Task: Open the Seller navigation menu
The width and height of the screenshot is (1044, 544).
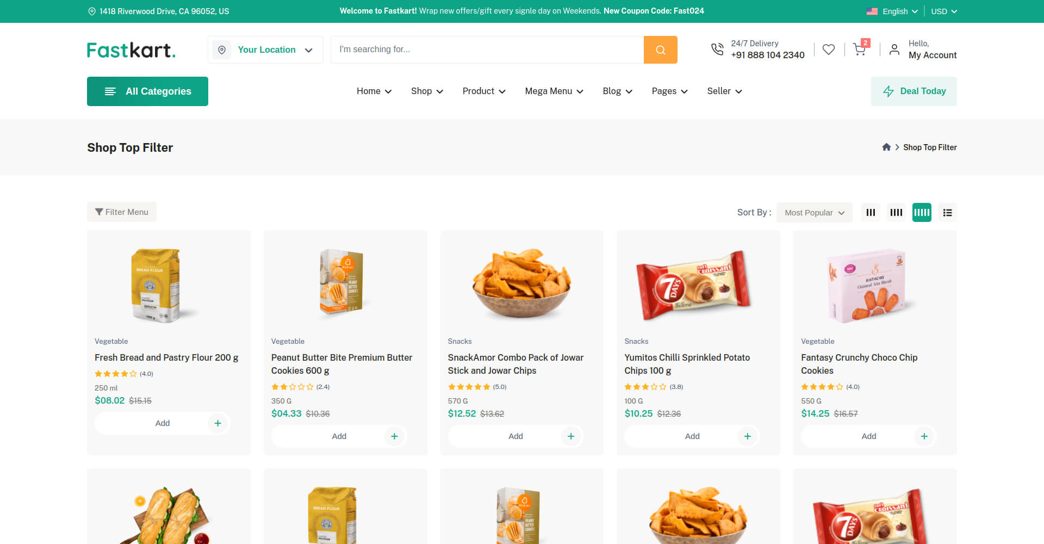Action: coord(724,91)
